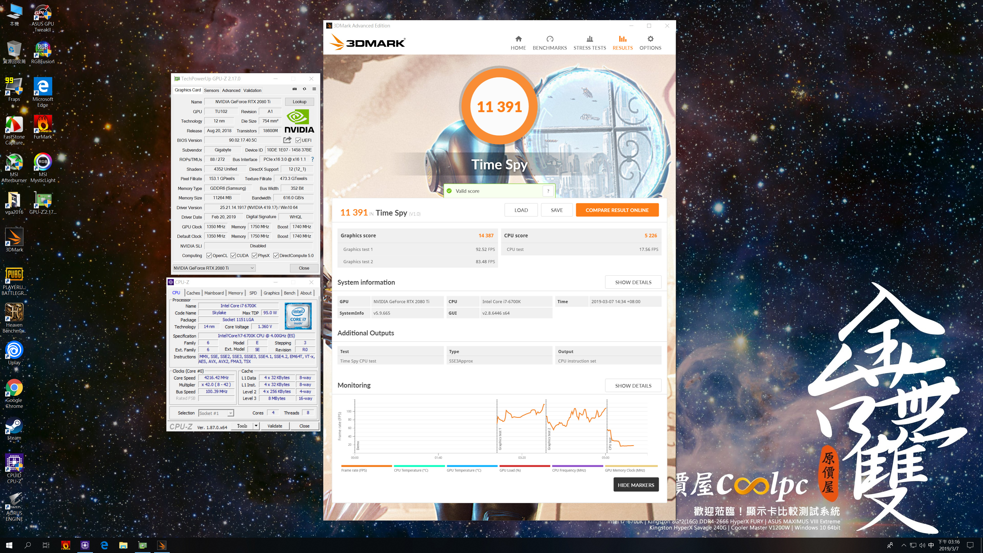Click GPU Load (%) red legend bar
This screenshot has height=553, width=983.
point(525,466)
